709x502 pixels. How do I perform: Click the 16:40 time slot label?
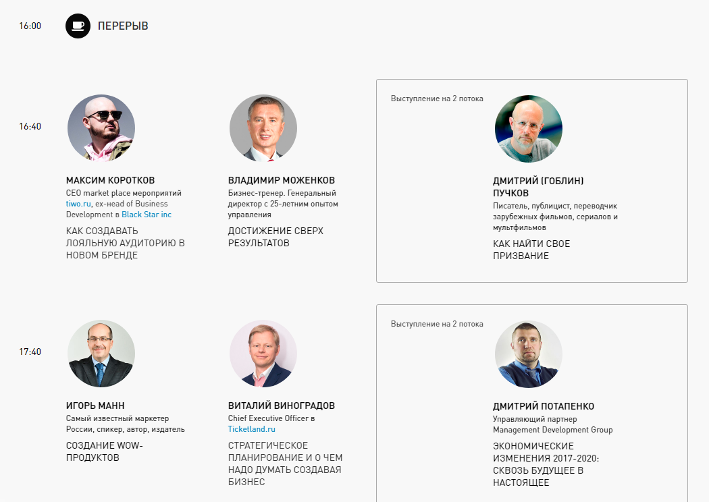coord(30,126)
